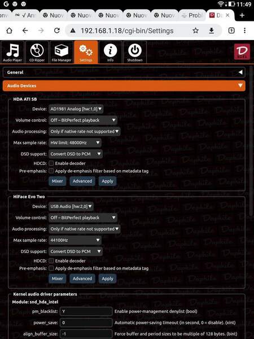254x339 pixels.
Task: Expand the General settings section
Action: 124,72
